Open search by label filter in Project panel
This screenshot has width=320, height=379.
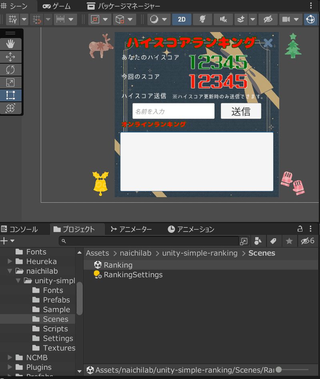(x=274, y=241)
